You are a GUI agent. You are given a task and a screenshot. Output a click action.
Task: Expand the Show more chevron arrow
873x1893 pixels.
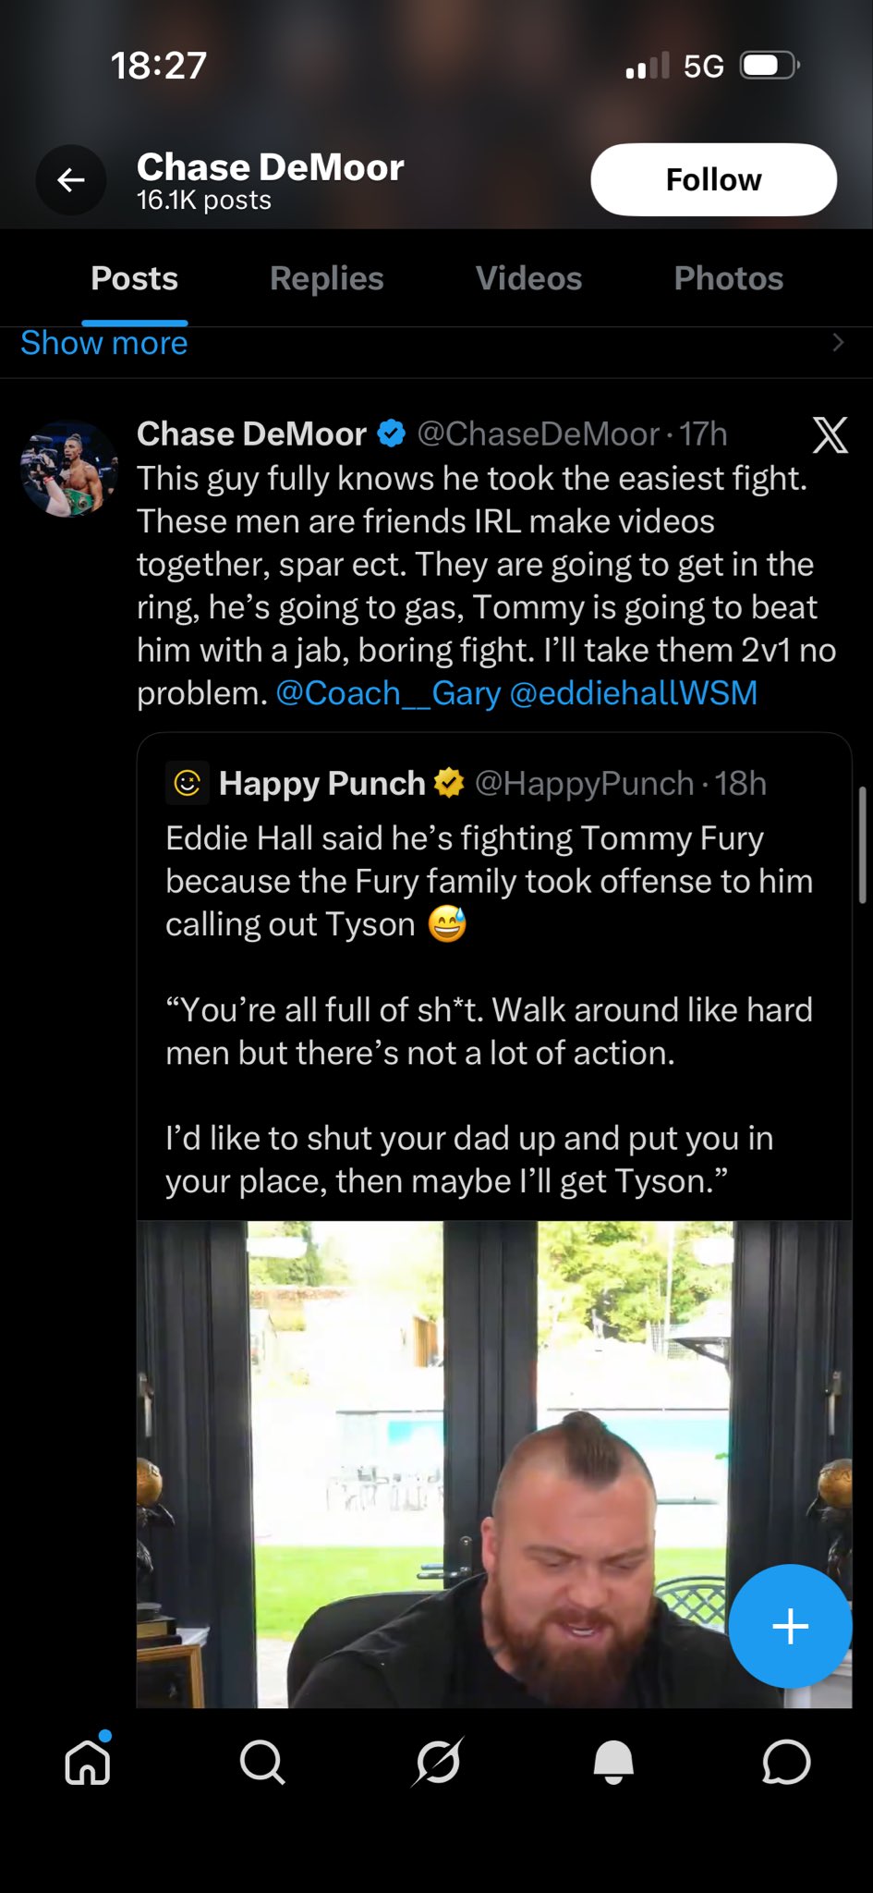tap(838, 343)
